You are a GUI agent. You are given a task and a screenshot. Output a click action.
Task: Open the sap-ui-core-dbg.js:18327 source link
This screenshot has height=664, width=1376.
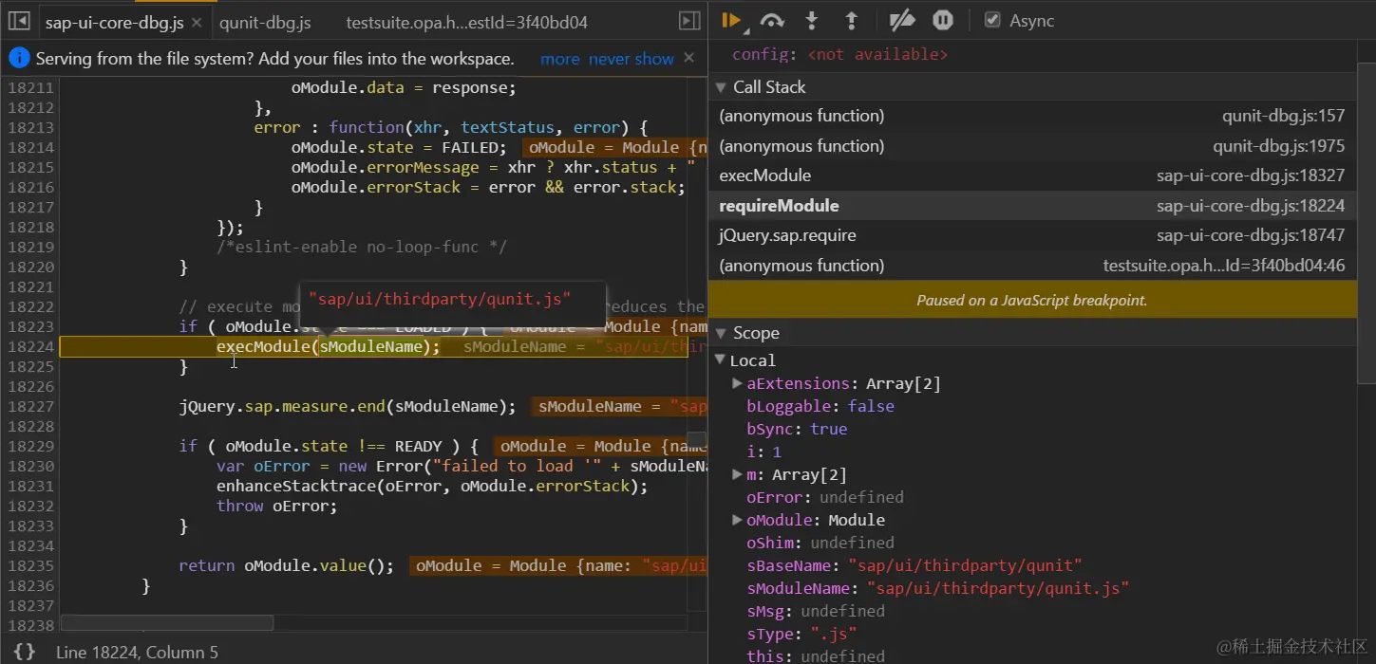pos(1251,175)
